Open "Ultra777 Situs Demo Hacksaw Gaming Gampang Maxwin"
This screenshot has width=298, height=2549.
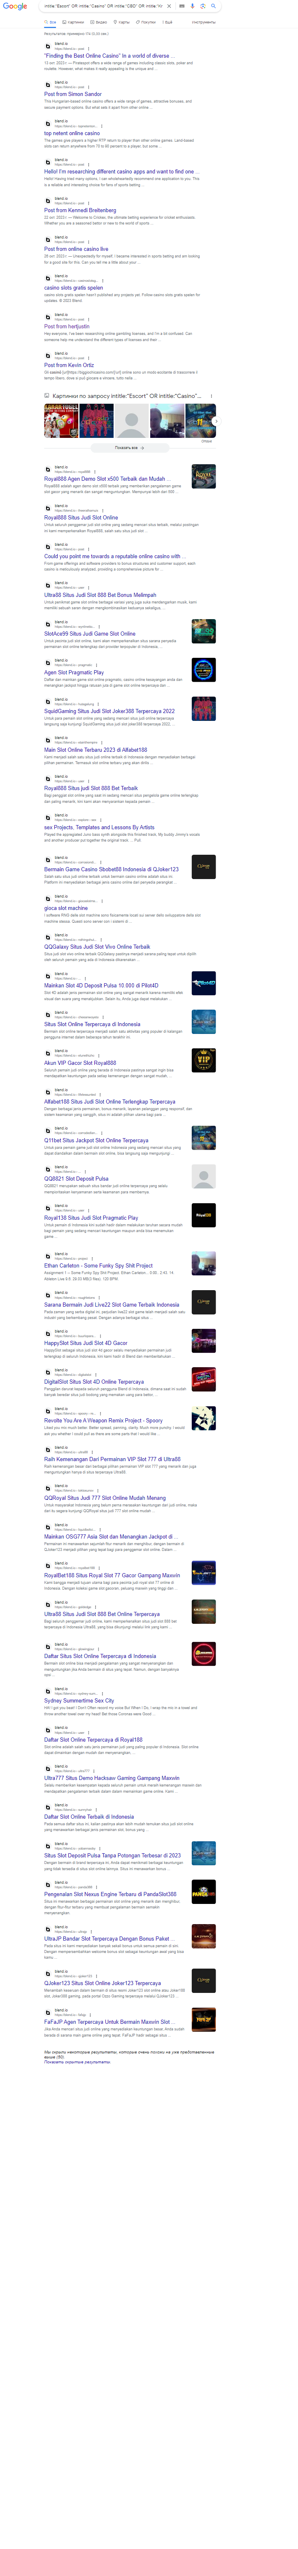coord(112,1778)
